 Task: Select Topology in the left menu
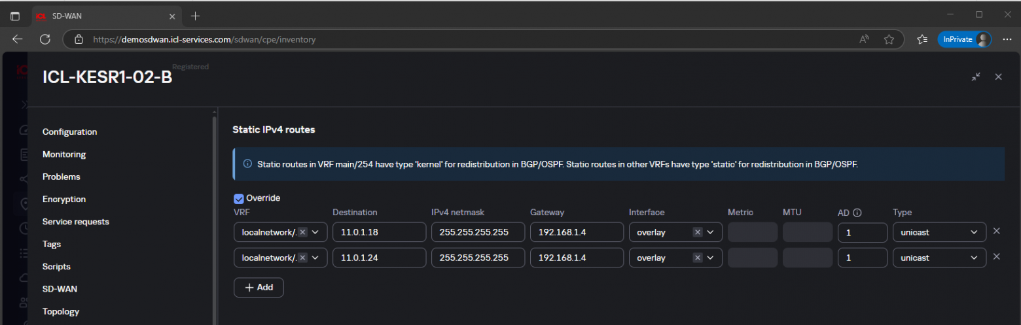tap(61, 311)
